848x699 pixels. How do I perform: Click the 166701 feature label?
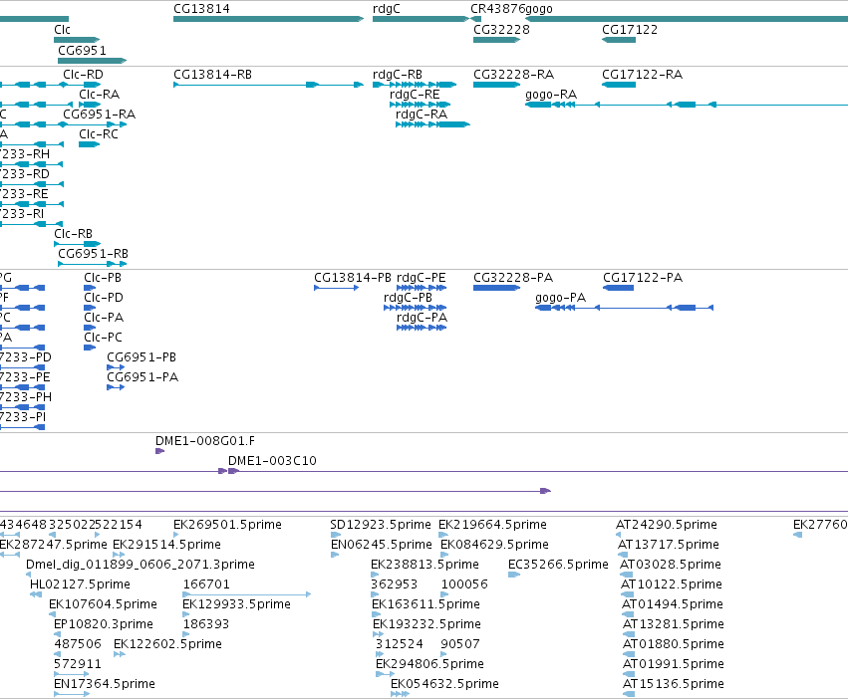click(x=206, y=584)
